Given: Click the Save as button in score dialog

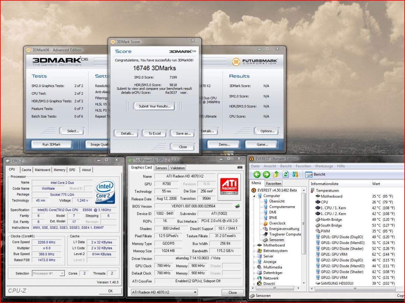Looking at the screenshot, I should [183, 133].
